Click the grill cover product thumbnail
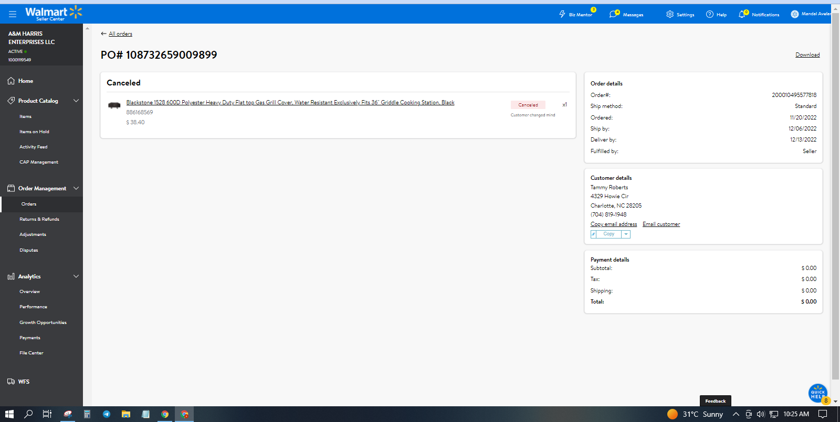Image resolution: width=840 pixels, height=422 pixels. tap(114, 105)
